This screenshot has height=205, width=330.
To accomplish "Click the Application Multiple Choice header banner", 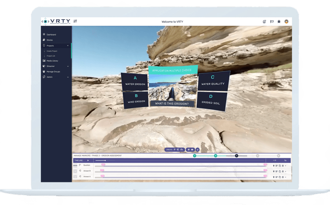I will [x=173, y=70].
